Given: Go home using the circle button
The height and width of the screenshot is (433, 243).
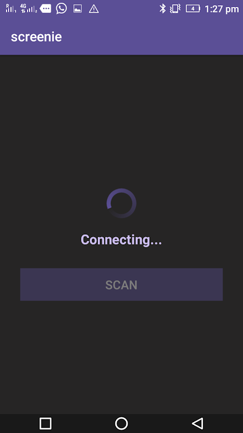Looking at the screenshot, I should coord(122,423).
